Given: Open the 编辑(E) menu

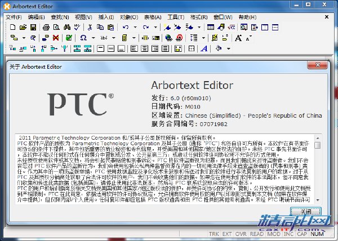Looking at the screenshot, I should tap(36, 17).
